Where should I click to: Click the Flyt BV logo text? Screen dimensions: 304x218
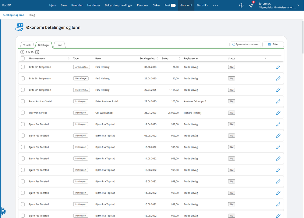point(7,5)
